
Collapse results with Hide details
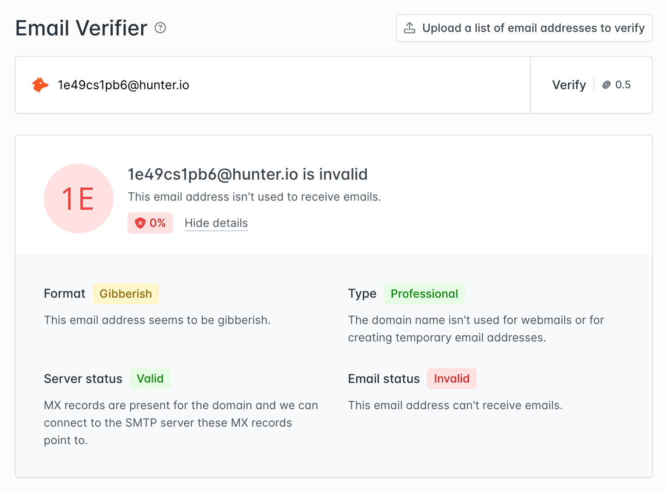point(216,223)
